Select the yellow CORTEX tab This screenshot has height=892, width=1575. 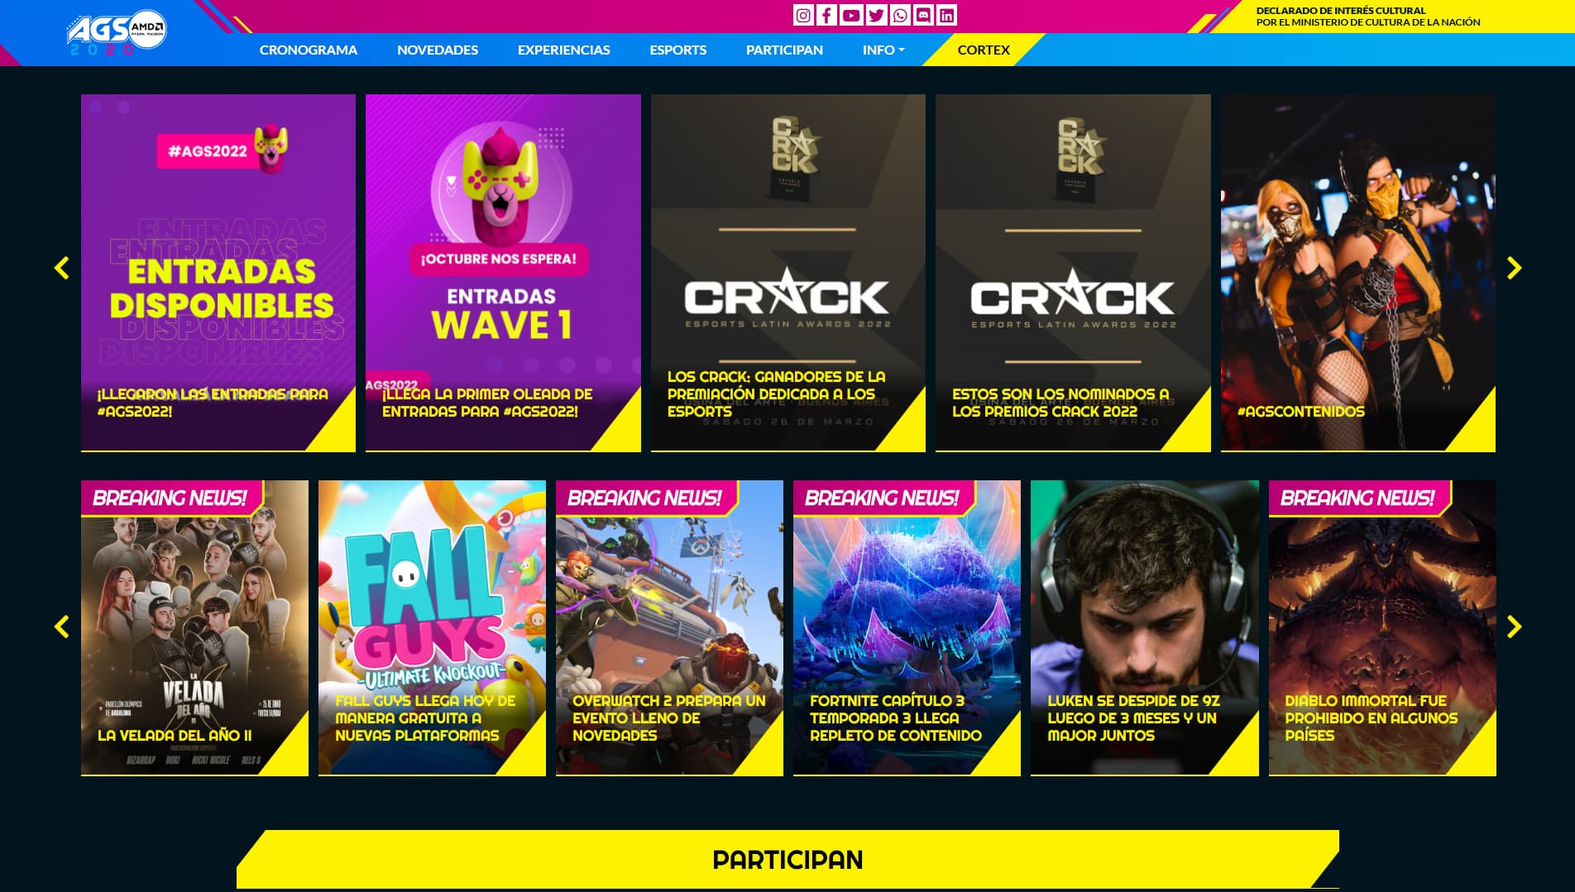click(x=984, y=50)
